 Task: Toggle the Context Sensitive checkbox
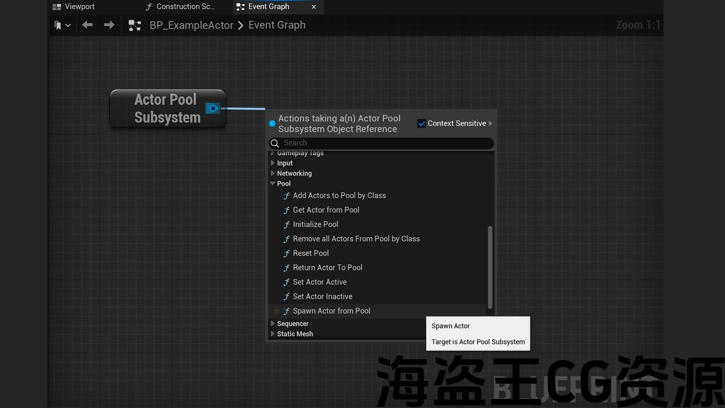pyautogui.click(x=421, y=124)
